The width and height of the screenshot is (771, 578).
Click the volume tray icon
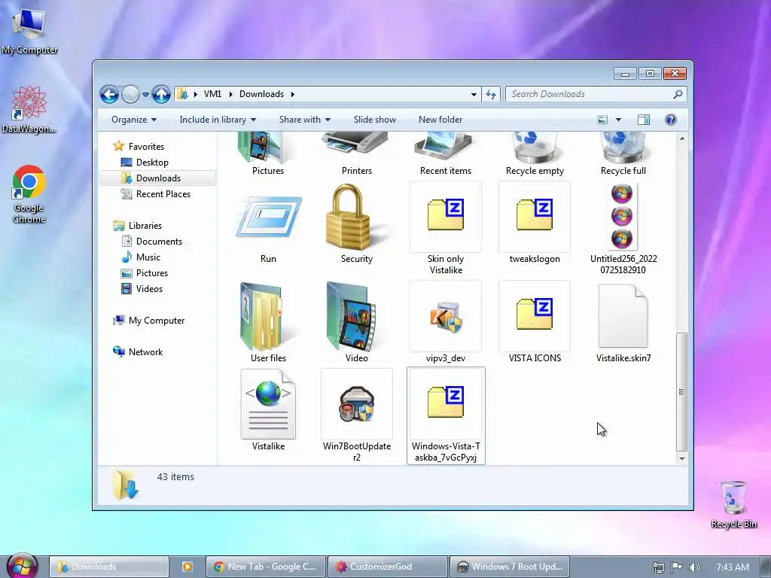point(694,567)
